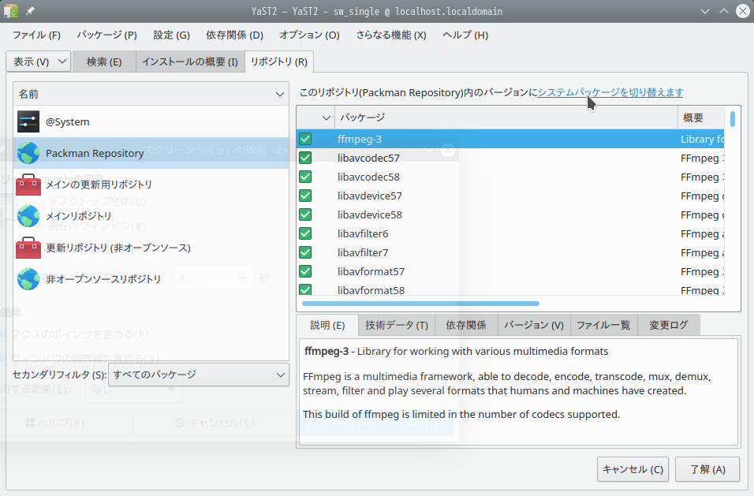Maximize the YaST2 window
Viewport: 754px width, 496px height.
(x=724, y=11)
